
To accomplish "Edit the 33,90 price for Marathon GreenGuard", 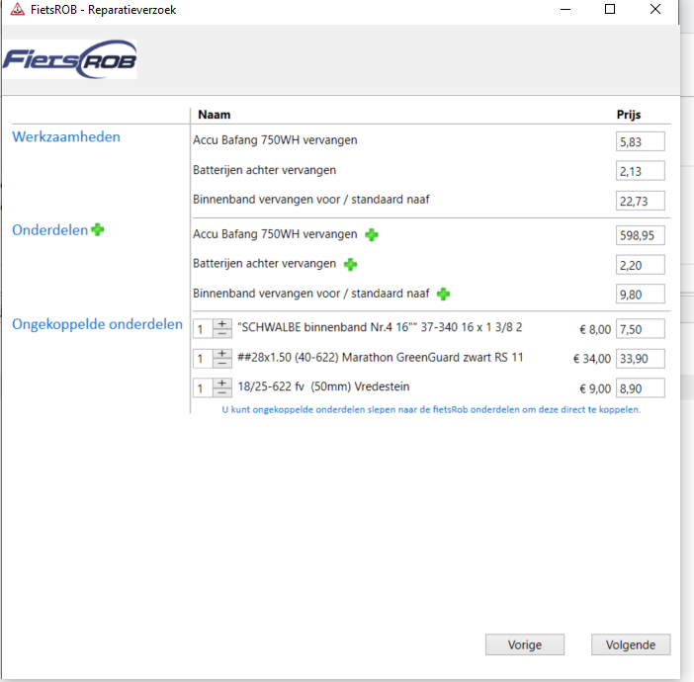I will [640, 358].
